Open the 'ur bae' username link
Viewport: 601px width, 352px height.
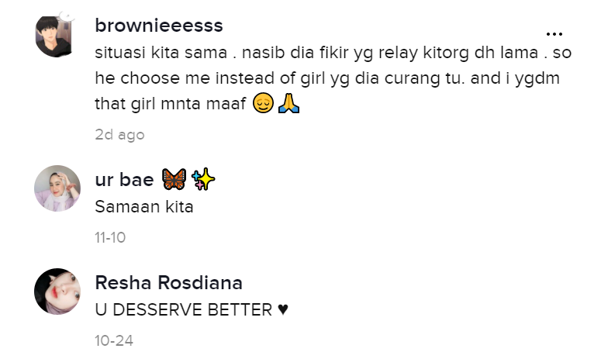pyautogui.click(x=124, y=180)
